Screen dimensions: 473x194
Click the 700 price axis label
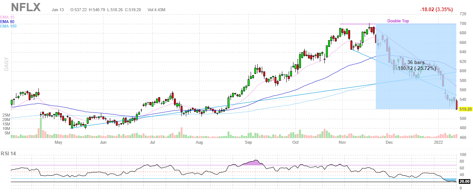point(463,24)
